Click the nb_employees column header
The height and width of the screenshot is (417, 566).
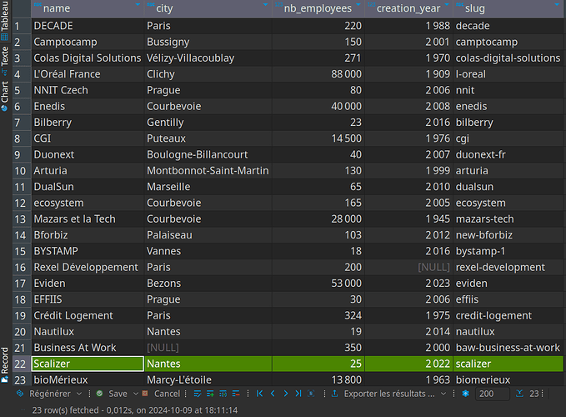(x=318, y=8)
